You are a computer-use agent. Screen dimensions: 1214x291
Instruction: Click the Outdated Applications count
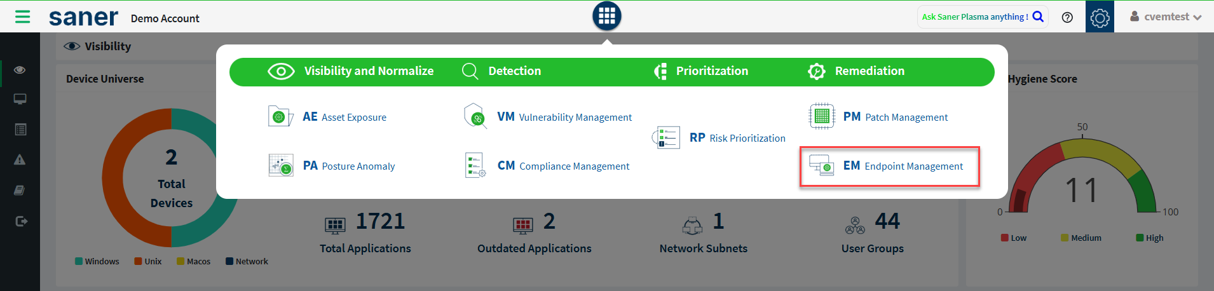[549, 221]
